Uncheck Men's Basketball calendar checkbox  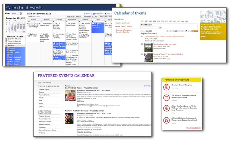(8, 57)
